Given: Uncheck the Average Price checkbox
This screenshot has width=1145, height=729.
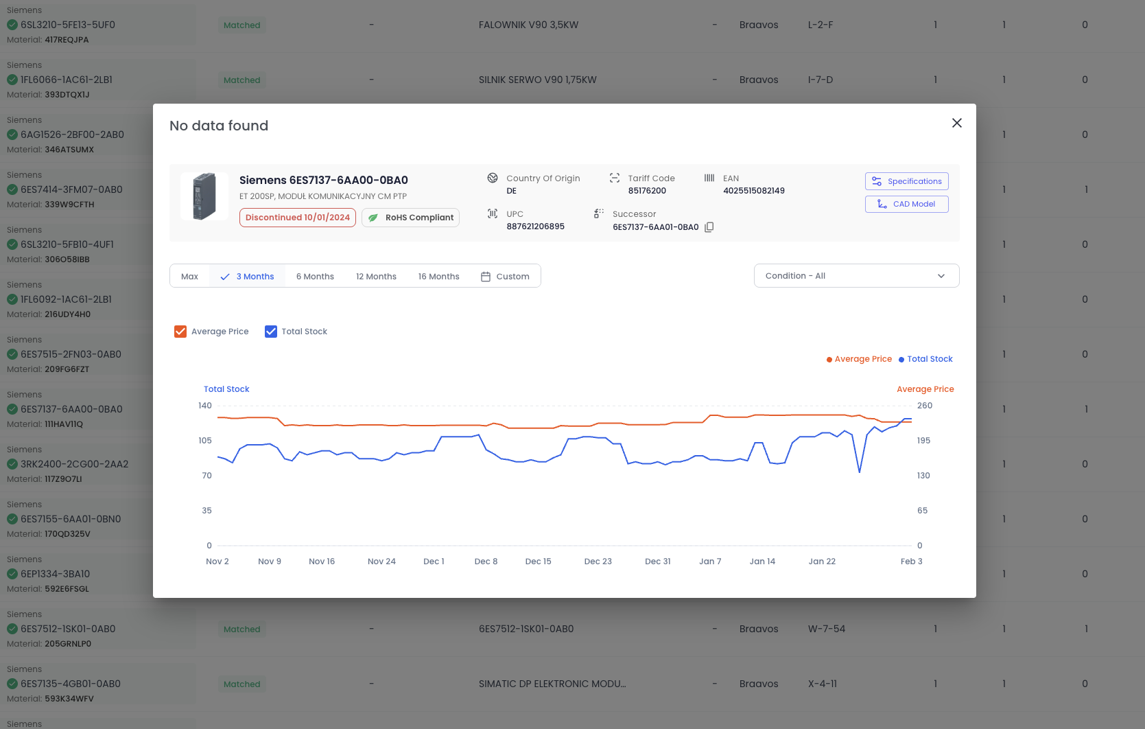Looking at the screenshot, I should click(180, 332).
